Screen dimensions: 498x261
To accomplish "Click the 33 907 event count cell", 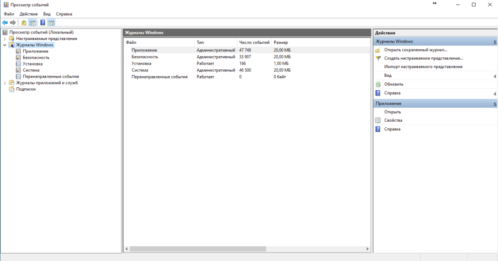I will click(x=245, y=57).
